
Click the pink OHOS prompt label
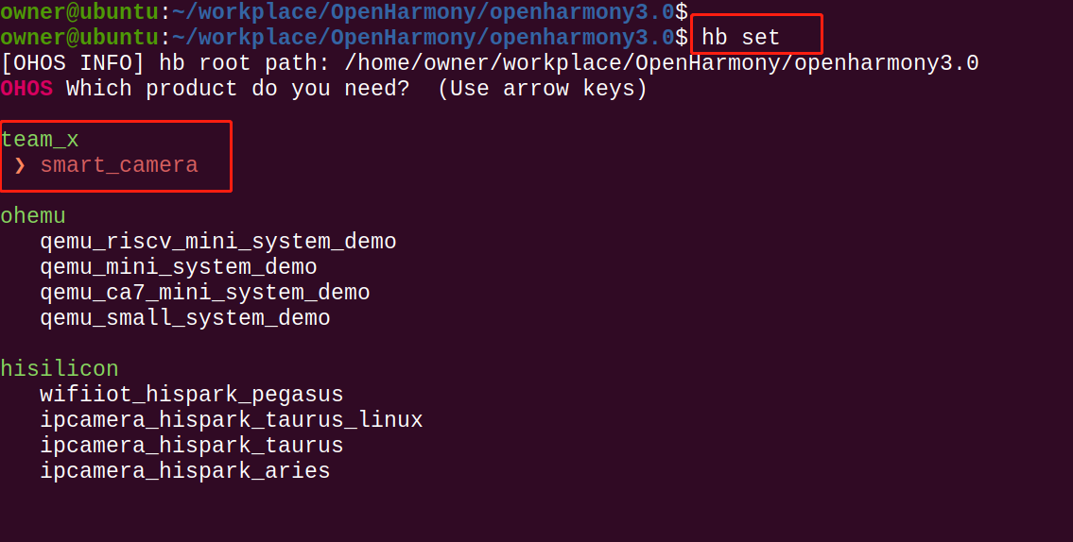[26, 89]
